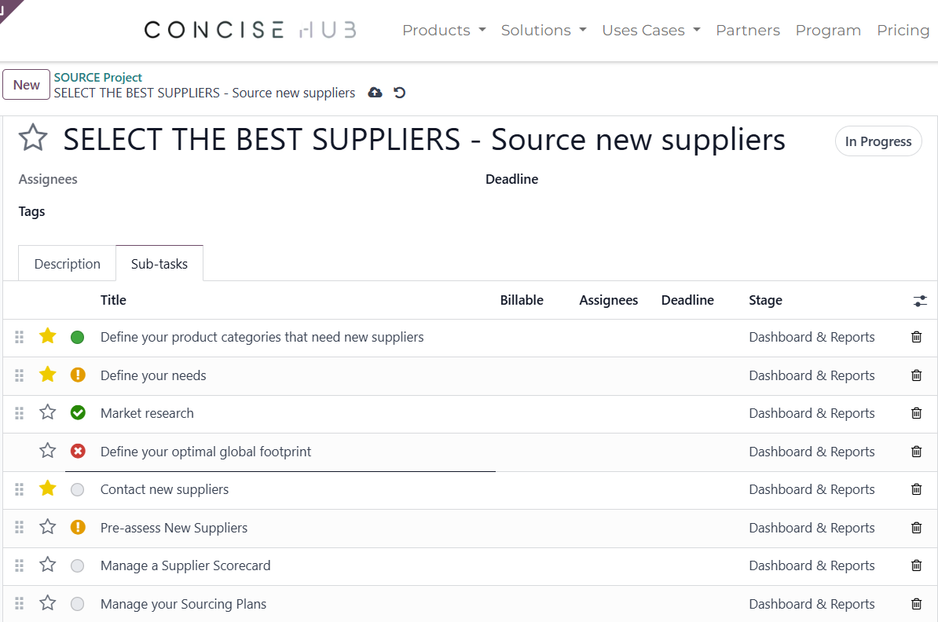The width and height of the screenshot is (938, 622).
Task: Open the Solutions dropdown menu
Action: pos(544,30)
